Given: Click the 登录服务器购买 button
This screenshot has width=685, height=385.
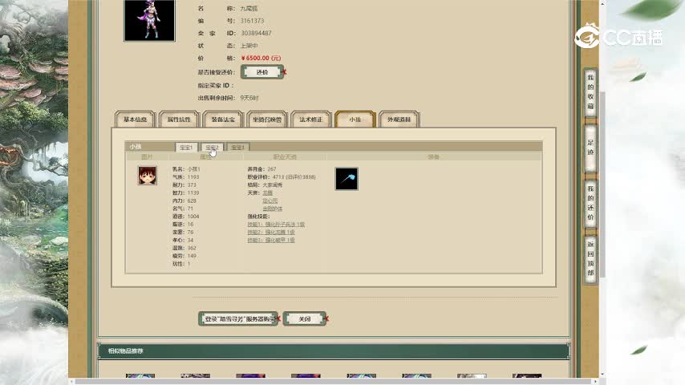Looking at the screenshot, I should pos(238,319).
